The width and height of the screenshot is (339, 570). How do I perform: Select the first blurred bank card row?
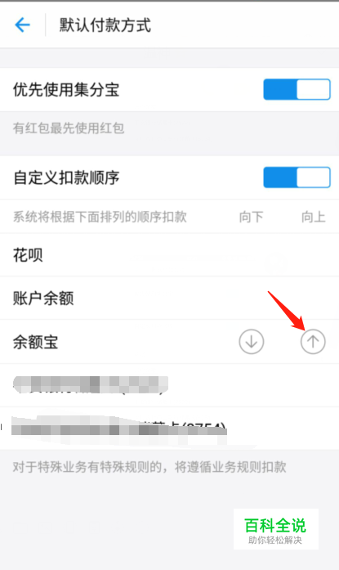pyautogui.click(x=170, y=385)
